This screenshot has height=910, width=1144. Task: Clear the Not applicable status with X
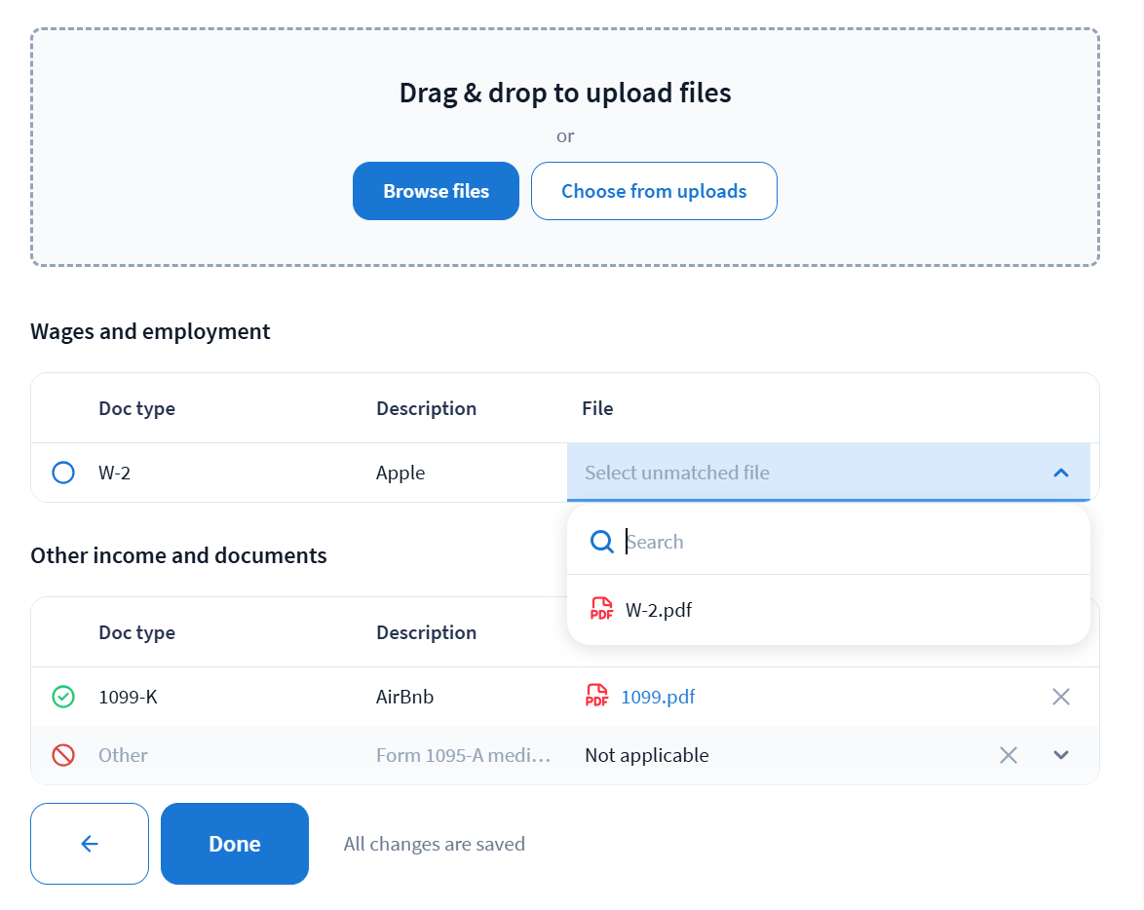(1009, 755)
